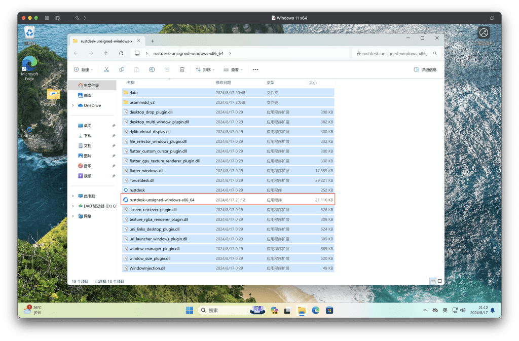Click the Paste icon in the toolbar
The width and height of the screenshot is (519, 341).
[137, 69]
